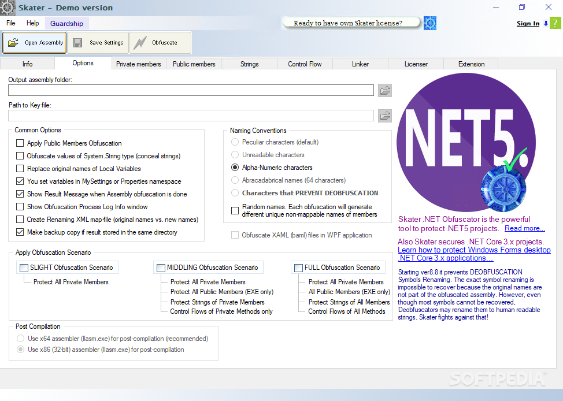Open the Licenser tab
This screenshot has height=401, width=563.
416,64
